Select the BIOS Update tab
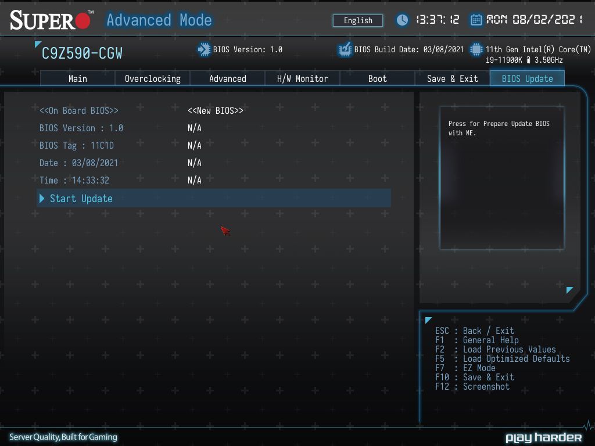The height and width of the screenshot is (446, 595). pyautogui.click(x=528, y=78)
